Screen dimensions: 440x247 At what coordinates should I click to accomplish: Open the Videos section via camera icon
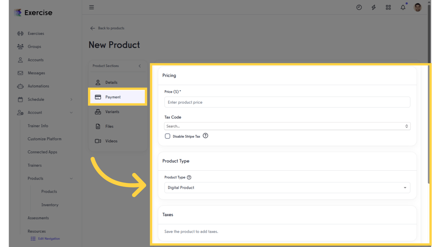[98, 141]
